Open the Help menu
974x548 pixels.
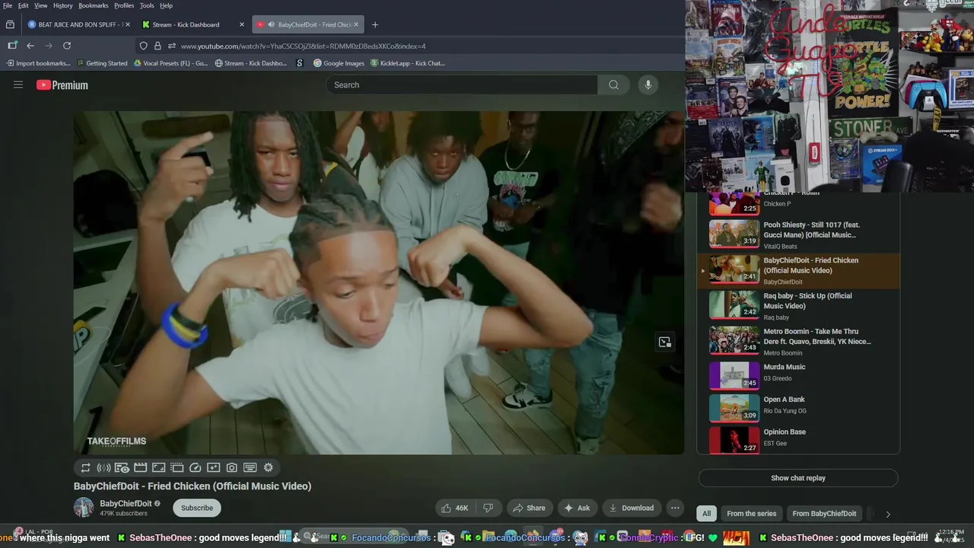point(166,5)
